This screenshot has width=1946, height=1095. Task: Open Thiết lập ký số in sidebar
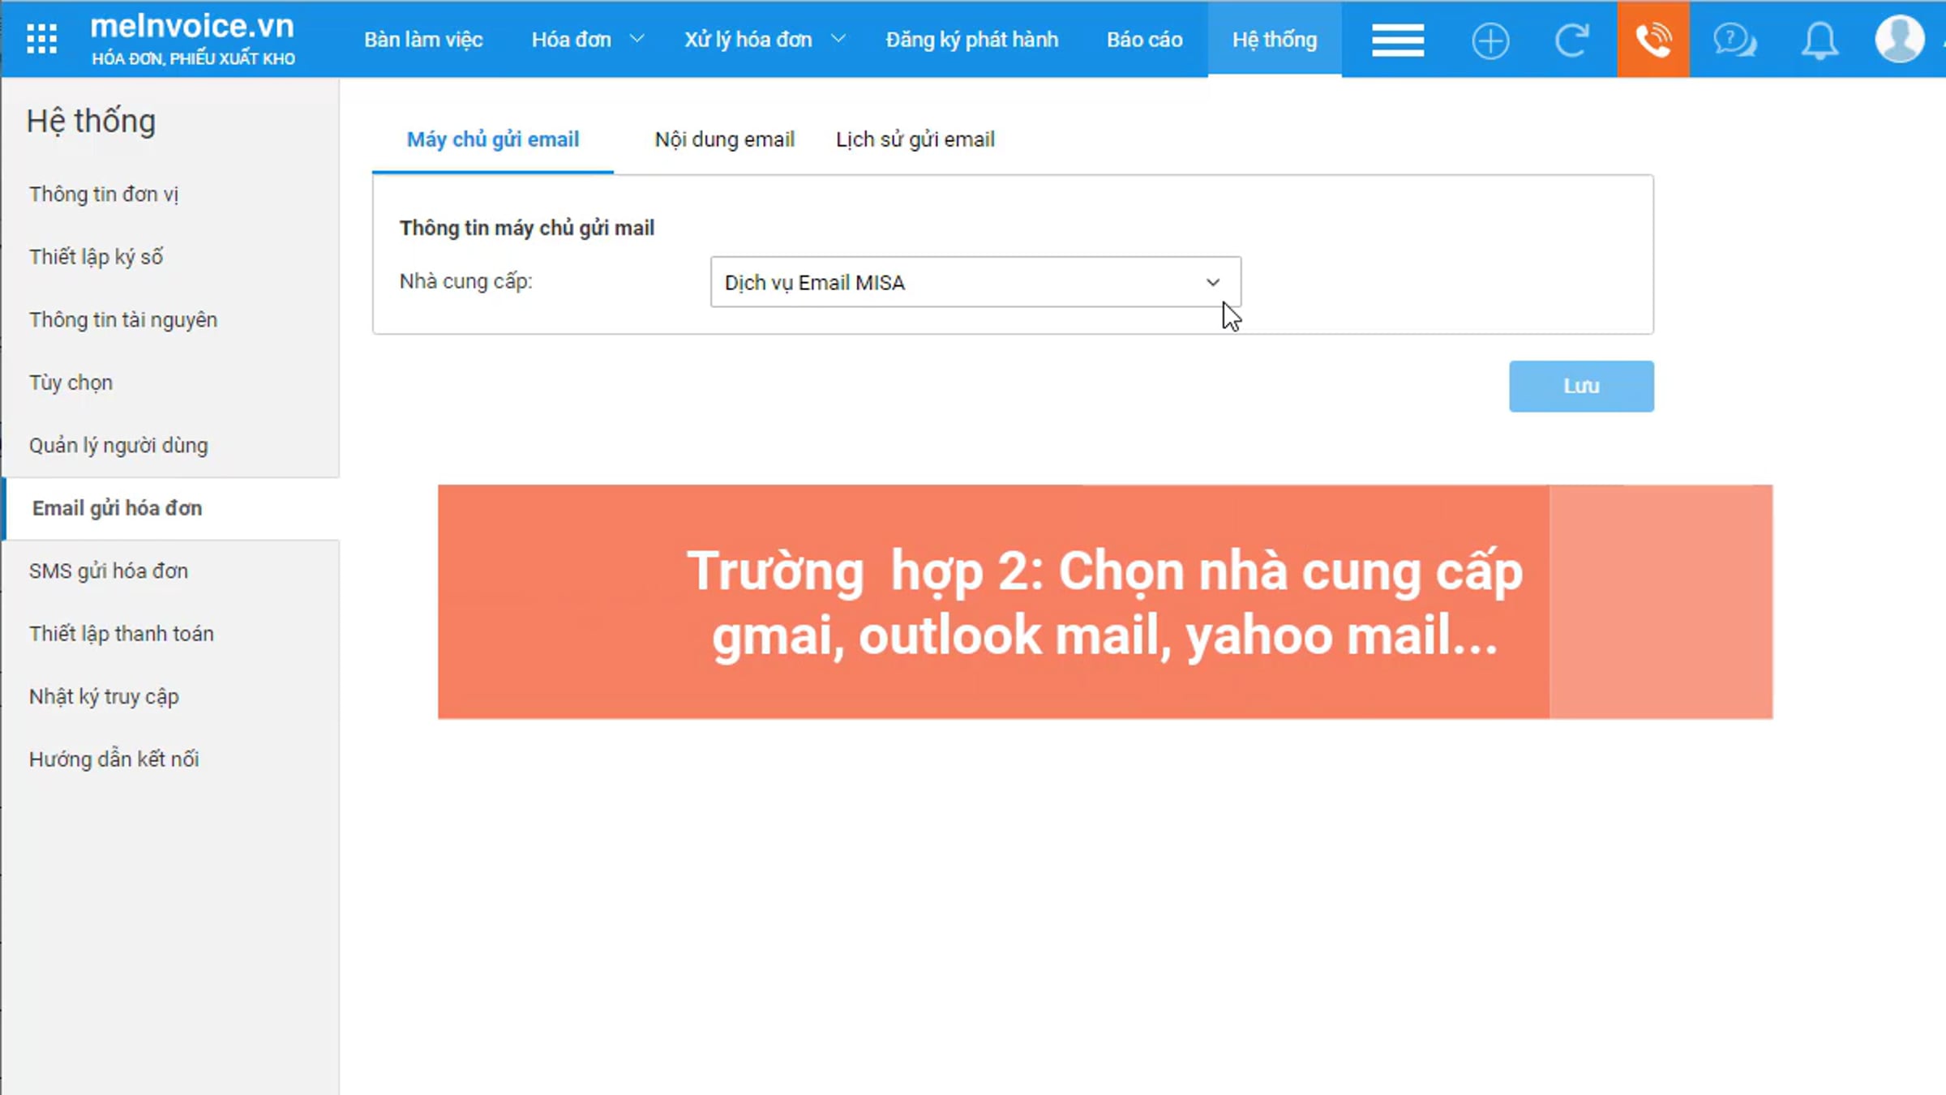point(96,257)
